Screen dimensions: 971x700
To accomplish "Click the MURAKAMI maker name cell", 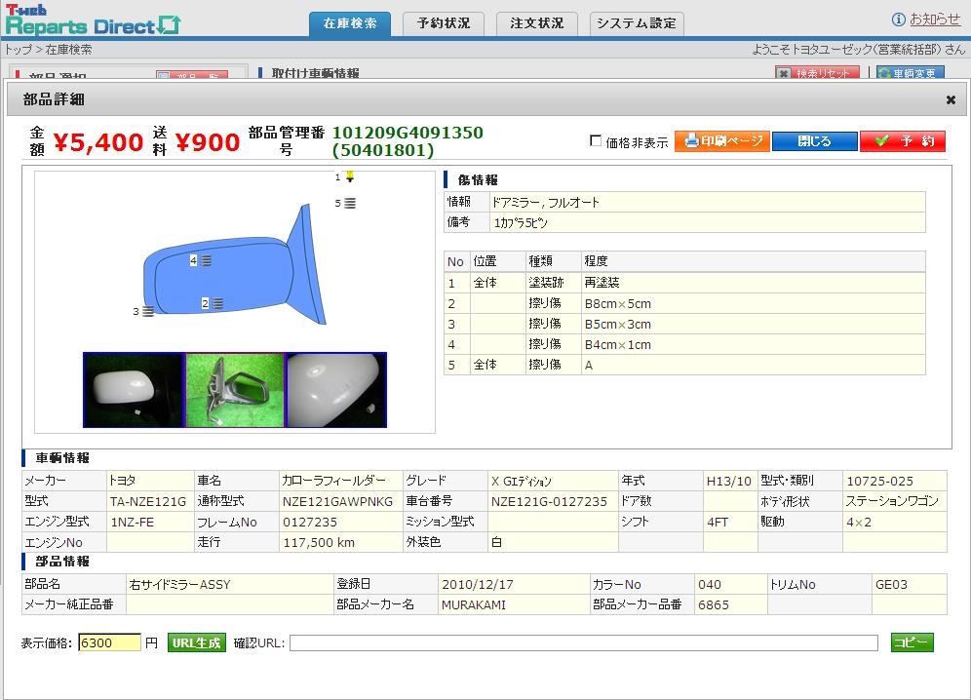I will coord(514,604).
